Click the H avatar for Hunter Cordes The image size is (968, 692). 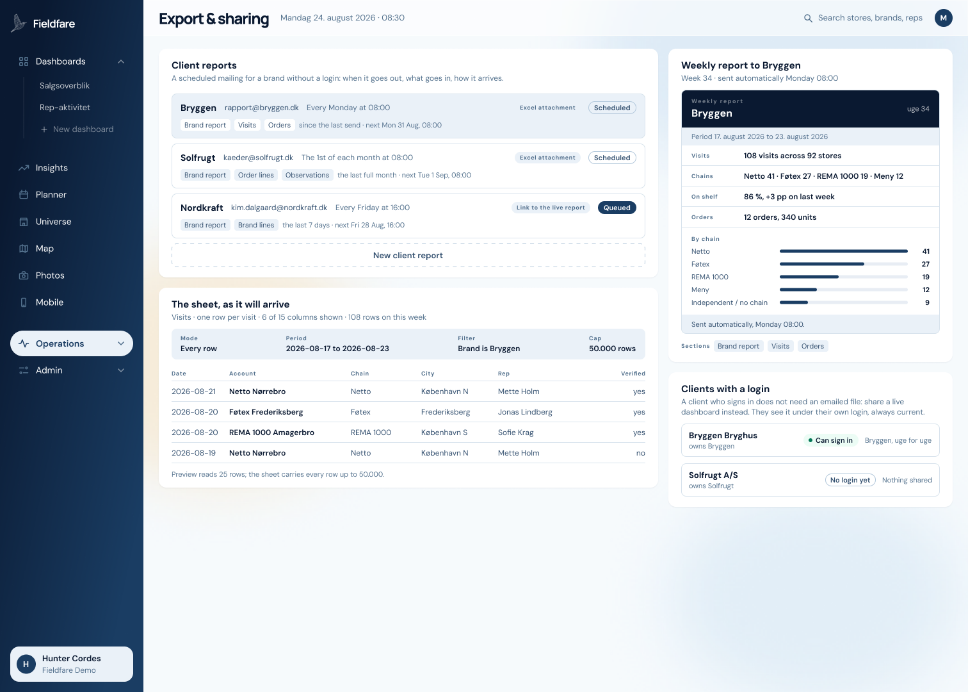point(26,664)
